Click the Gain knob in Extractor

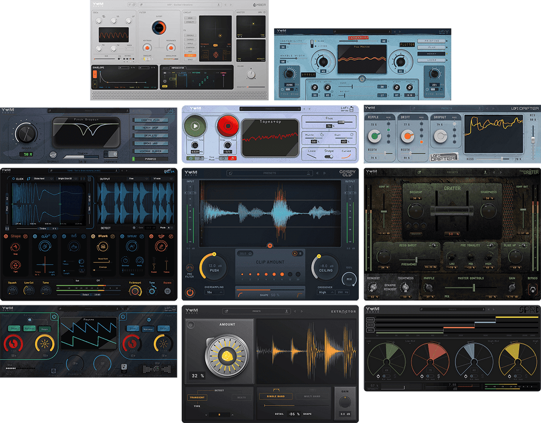[344, 402]
